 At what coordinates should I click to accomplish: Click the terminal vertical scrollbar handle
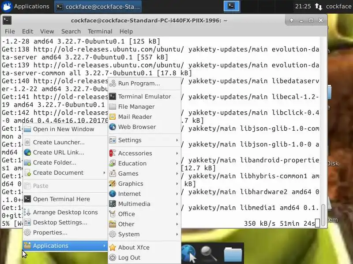click(323, 215)
